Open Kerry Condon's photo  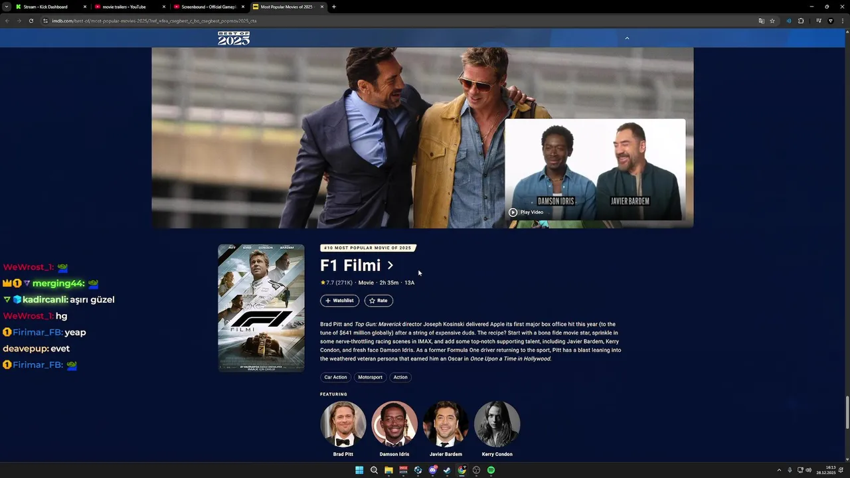pyautogui.click(x=497, y=424)
